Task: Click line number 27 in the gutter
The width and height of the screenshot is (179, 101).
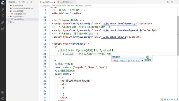Action: (45, 74)
